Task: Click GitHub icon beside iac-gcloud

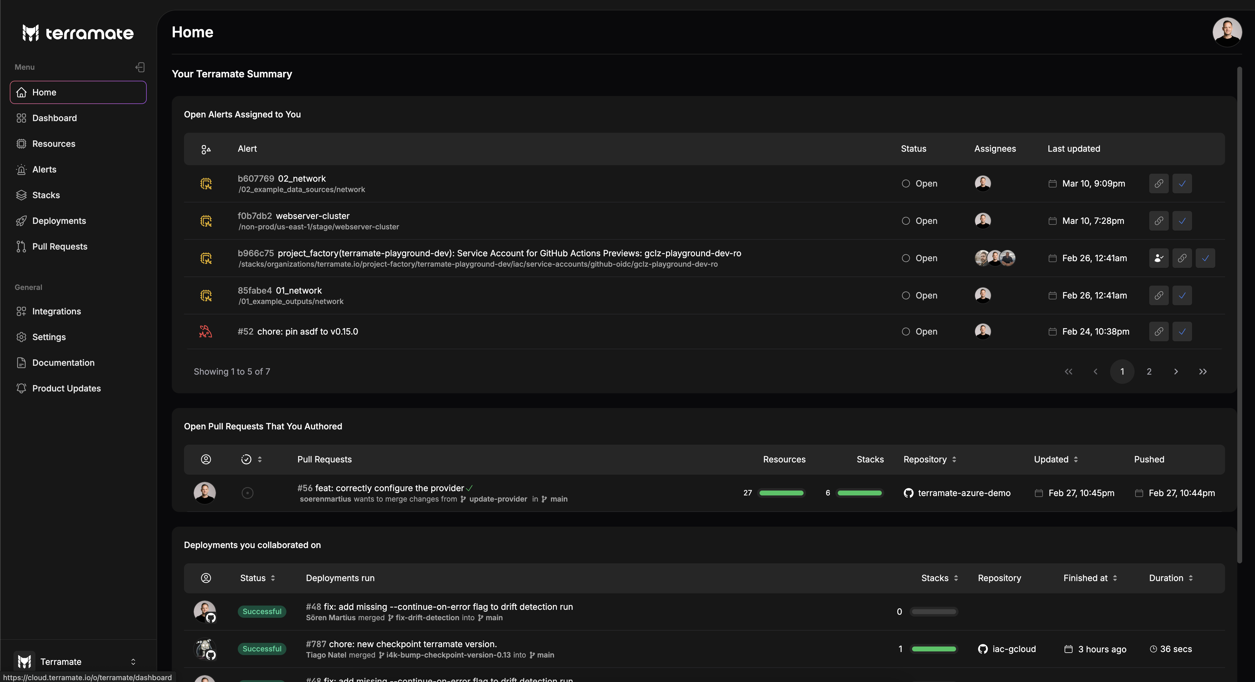Action: 983,649
